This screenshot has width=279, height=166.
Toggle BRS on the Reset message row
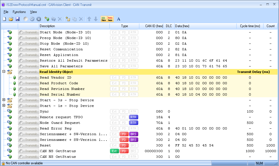pyautogui.click(x=133, y=145)
